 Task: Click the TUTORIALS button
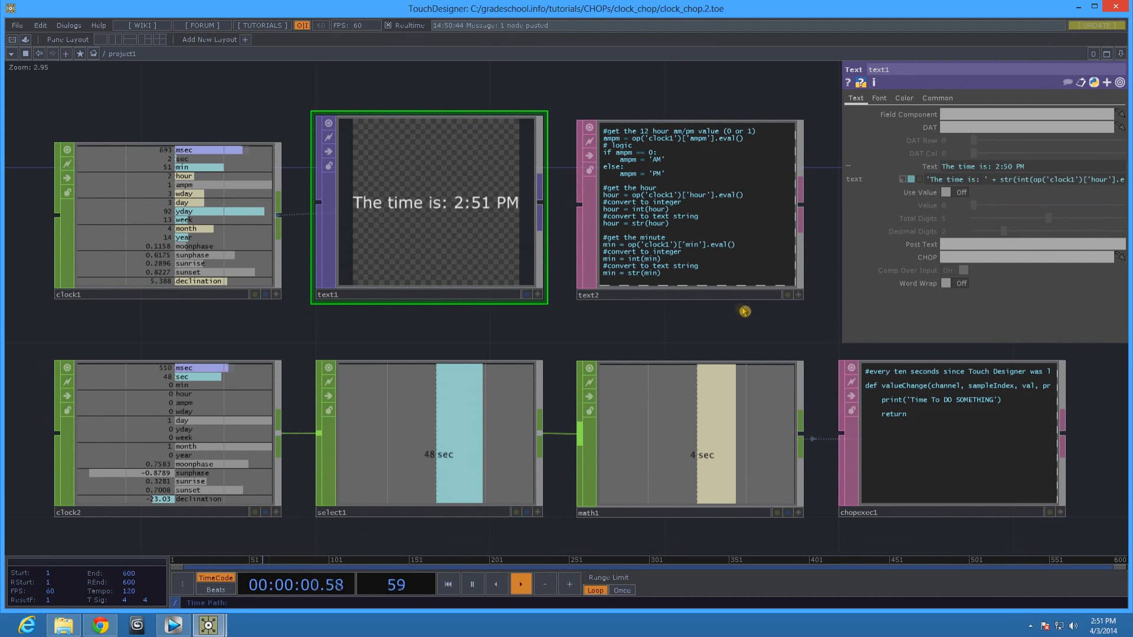pyautogui.click(x=261, y=25)
